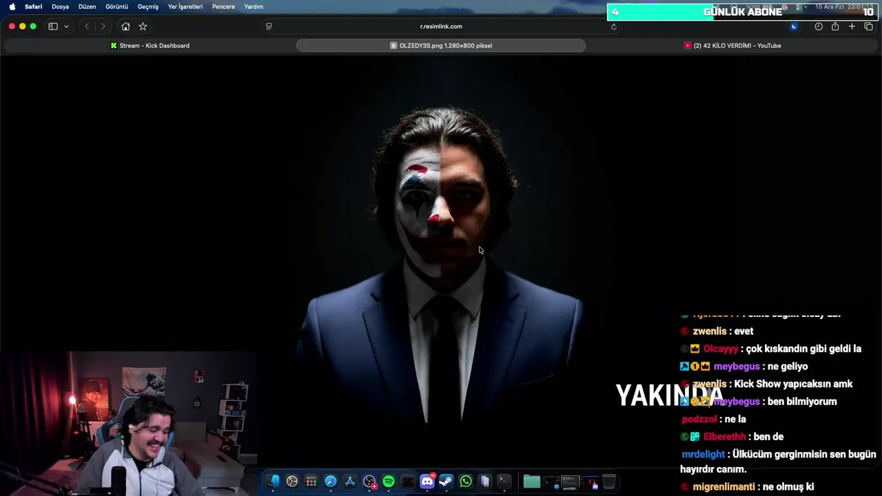882x496 pixels.
Task: Open the page reader menu icon in address bar
Action: coord(269,26)
